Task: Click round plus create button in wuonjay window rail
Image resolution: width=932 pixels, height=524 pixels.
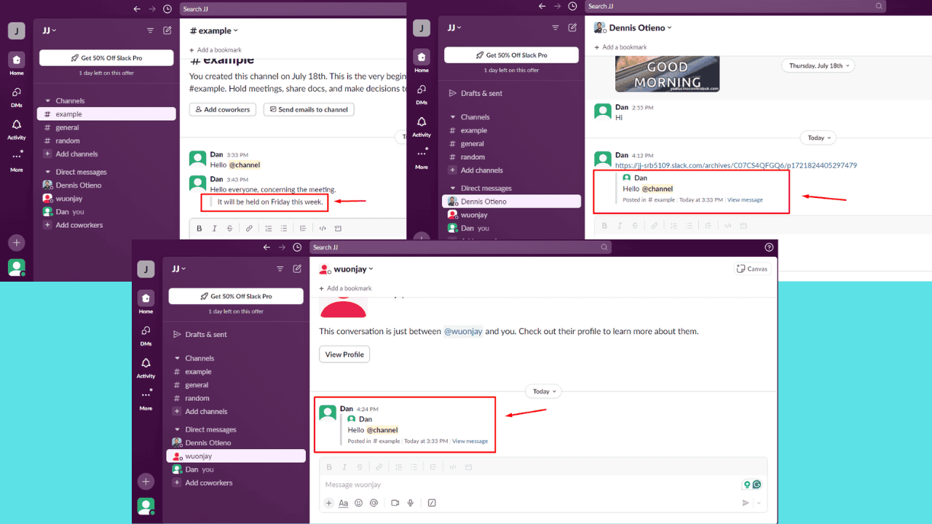Action: click(x=146, y=482)
